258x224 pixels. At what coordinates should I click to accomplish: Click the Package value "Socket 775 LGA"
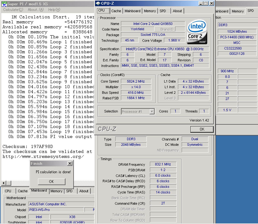click(153, 35)
